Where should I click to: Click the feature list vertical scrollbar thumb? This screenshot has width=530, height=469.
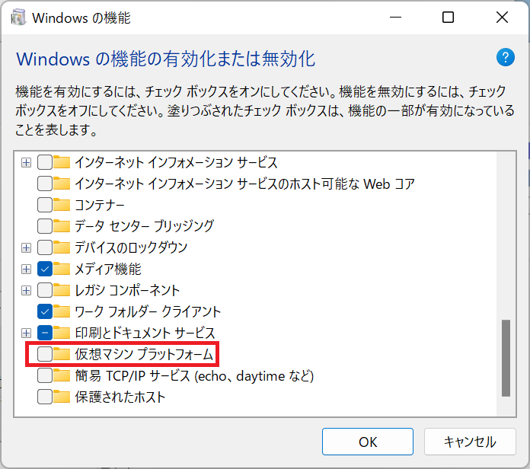pos(506,358)
